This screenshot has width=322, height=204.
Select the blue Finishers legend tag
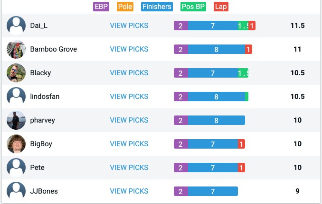tap(157, 7)
